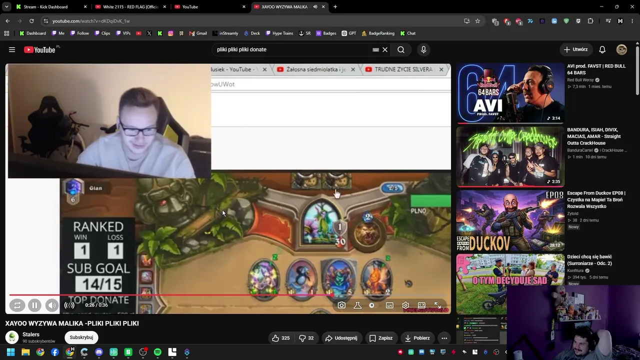Open the BadgeRanking bookmark
640x360 pixels.
pyautogui.click(x=378, y=33)
